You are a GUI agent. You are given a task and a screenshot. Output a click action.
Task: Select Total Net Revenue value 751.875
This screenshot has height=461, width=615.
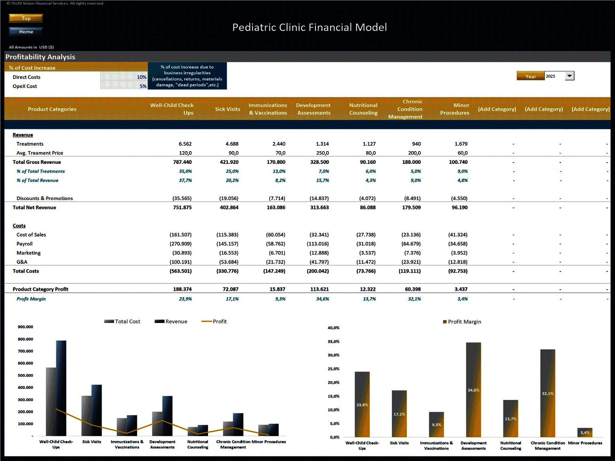[182, 207]
